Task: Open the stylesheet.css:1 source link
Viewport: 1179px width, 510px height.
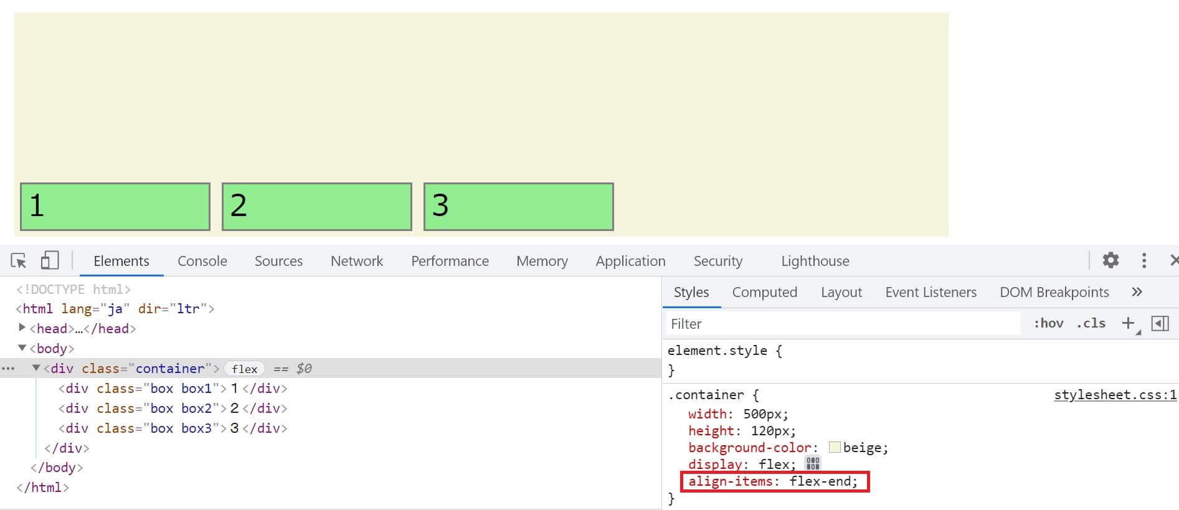Action: pos(1115,395)
